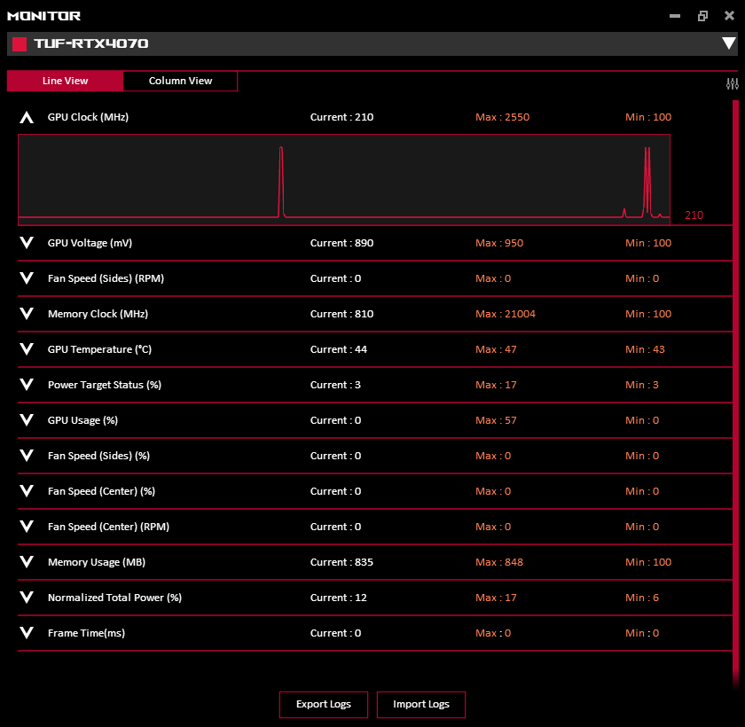This screenshot has width=745, height=727.
Task: Expand the Memory Usage (MB) row
Action: pos(27,562)
